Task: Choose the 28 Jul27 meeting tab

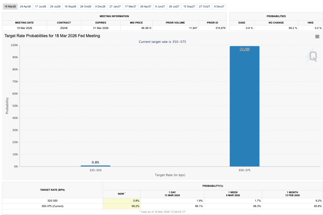Action: point(174,6)
